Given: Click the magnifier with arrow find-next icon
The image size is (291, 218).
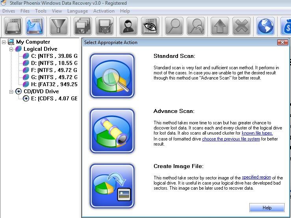Looking at the screenshot, I should coord(196,26).
